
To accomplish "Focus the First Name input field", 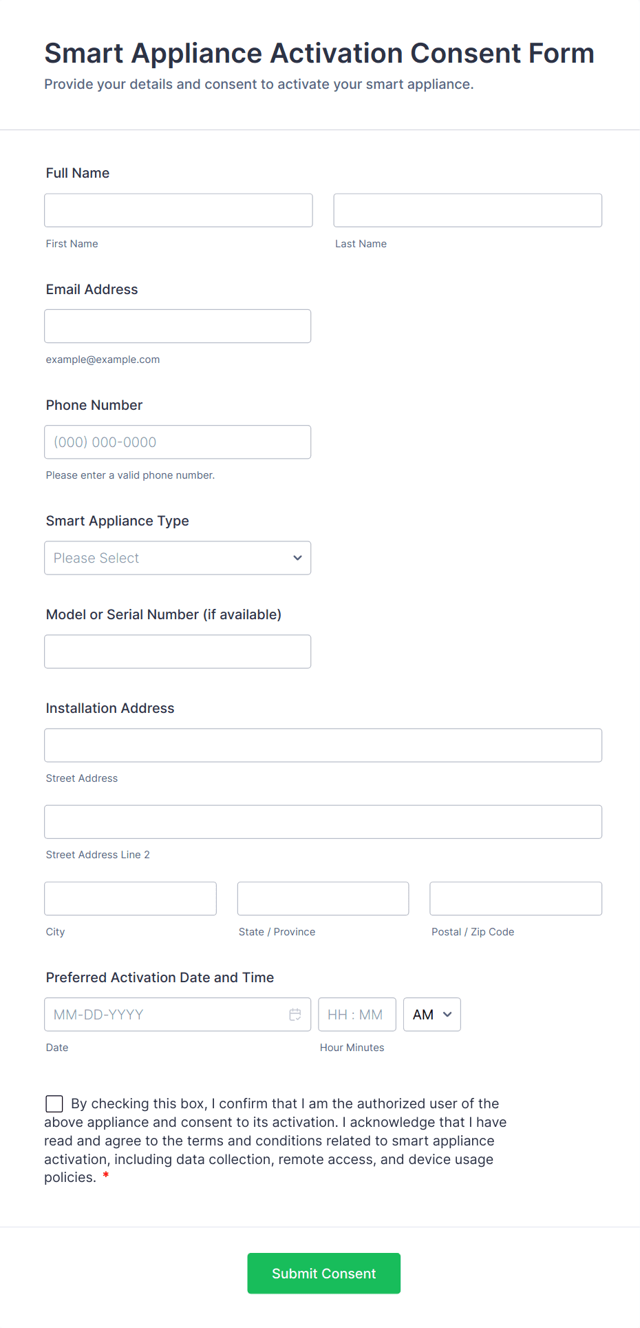I will click(178, 210).
